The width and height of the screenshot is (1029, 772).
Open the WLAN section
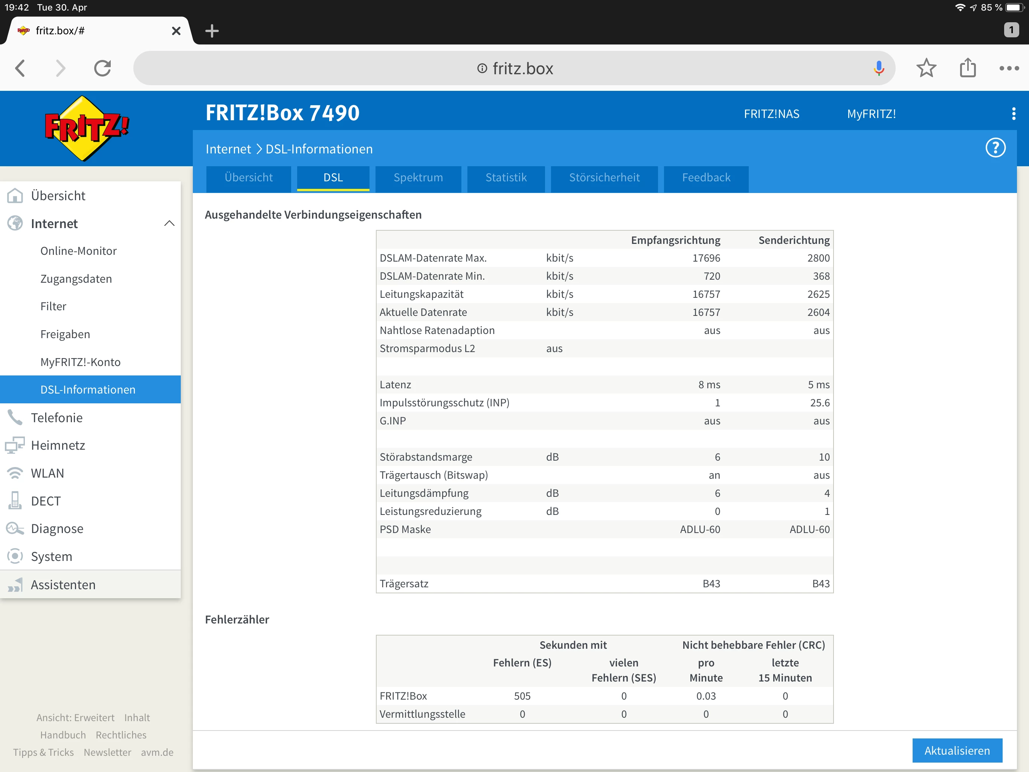(47, 473)
